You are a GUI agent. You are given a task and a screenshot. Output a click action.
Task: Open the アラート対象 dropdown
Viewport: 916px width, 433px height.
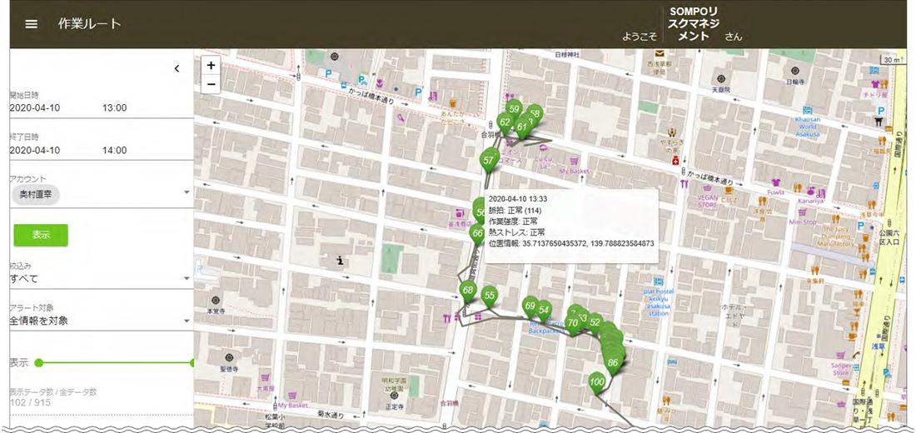pos(187,321)
